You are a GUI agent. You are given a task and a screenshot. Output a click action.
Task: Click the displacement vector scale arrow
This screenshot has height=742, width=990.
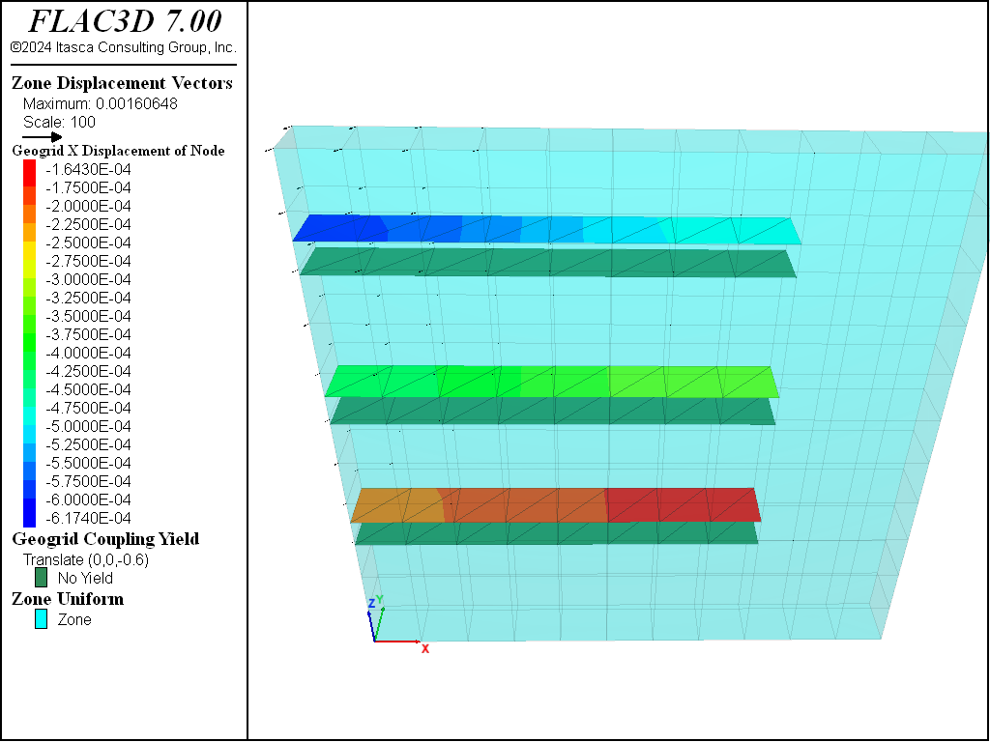(x=43, y=137)
